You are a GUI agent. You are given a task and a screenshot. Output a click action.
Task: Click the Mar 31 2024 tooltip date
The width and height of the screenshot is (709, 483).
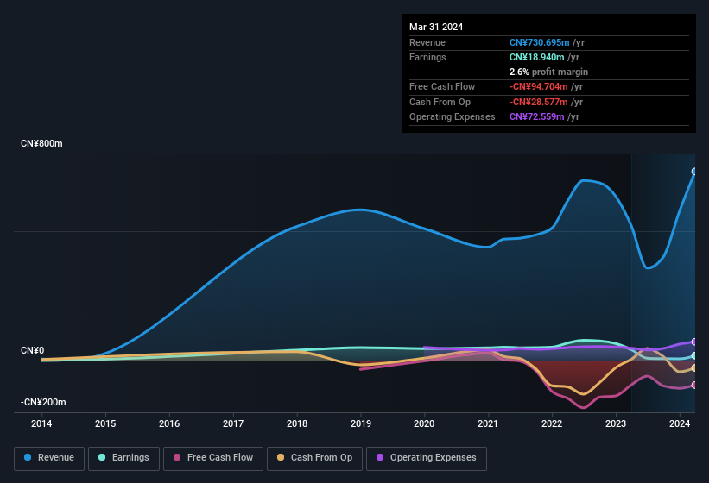point(436,27)
